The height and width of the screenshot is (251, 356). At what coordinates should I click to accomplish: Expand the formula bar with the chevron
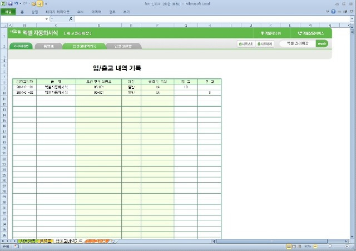click(x=352, y=19)
